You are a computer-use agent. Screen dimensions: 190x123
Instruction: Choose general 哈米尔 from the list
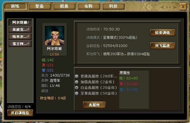(x=20, y=36)
